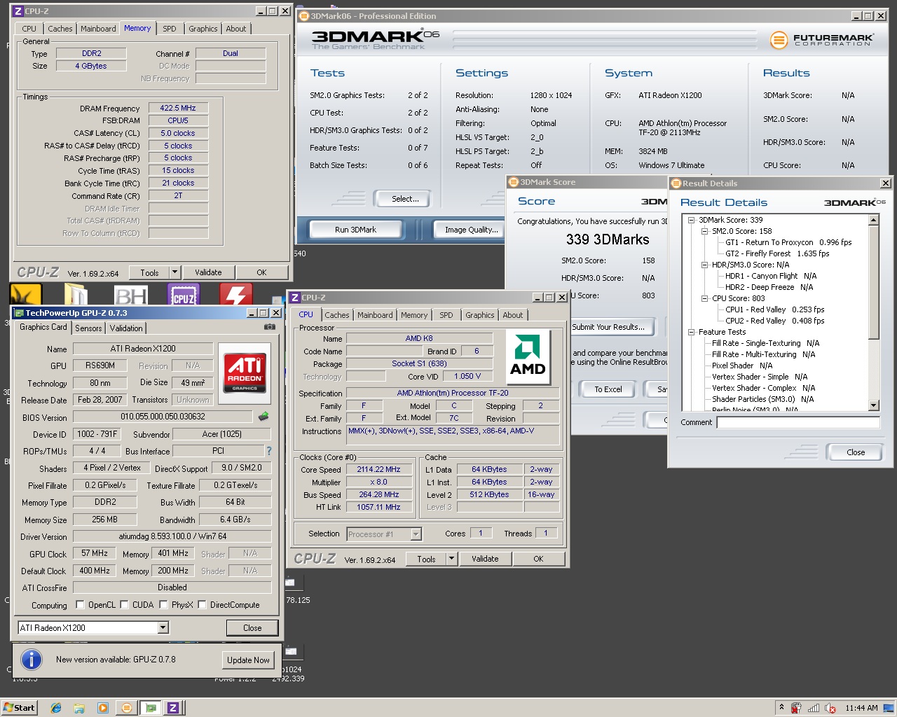Screen dimensions: 897x717
Task: Open the yellow and black desktop icon
Action: (x=25, y=295)
